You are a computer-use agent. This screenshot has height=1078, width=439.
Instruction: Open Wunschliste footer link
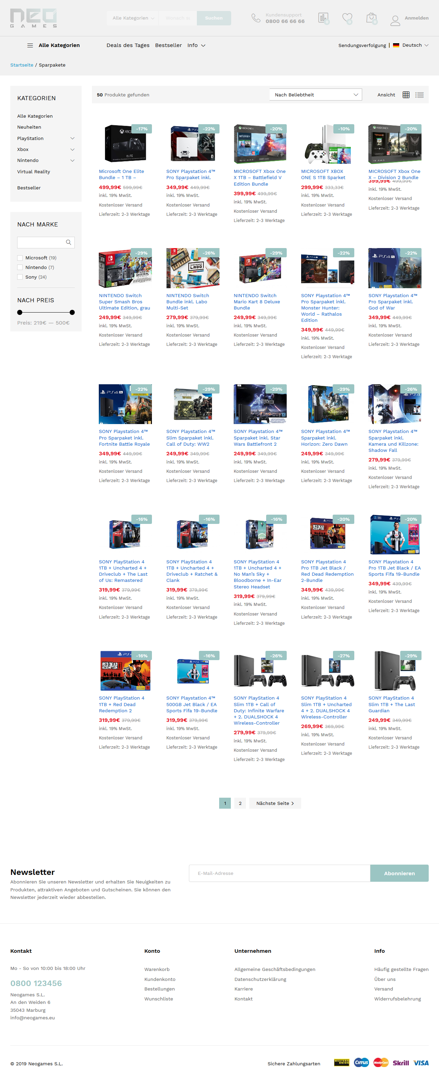pyautogui.click(x=158, y=999)
